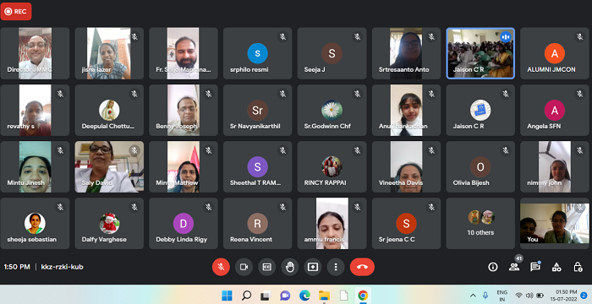Open the activities shapes icon
The width and height of the screenshot is (592, 304).
point(556,267)
